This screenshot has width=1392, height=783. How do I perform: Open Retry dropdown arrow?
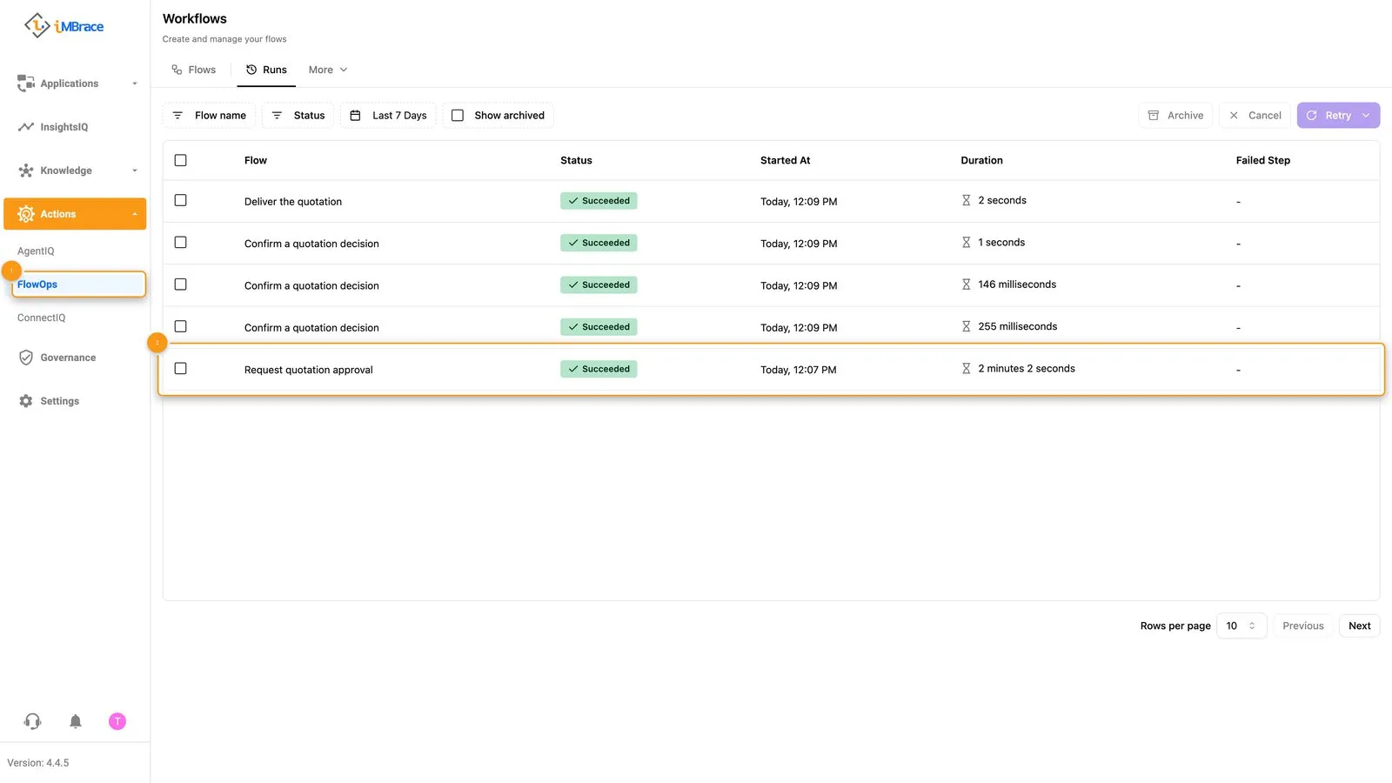tap(1367, 115)
